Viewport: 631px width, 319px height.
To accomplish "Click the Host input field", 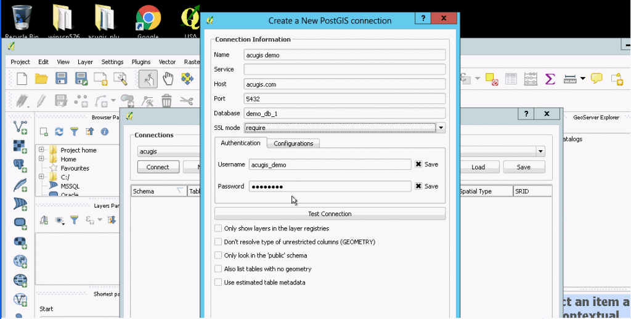I will (345, 84).
